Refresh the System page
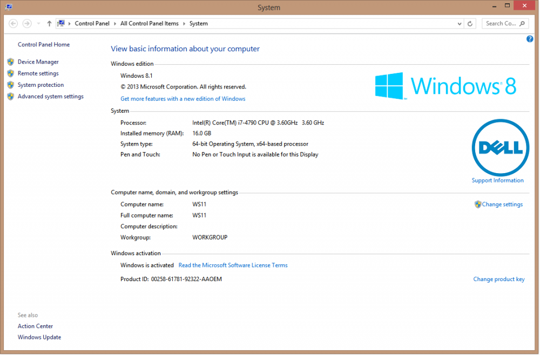The width and height of the screenshot is (540, 355). [x=470, y=24]
